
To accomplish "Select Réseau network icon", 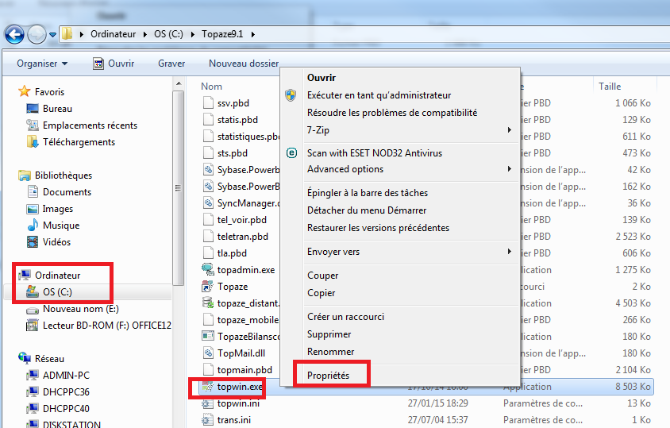I will coord(25,357).
